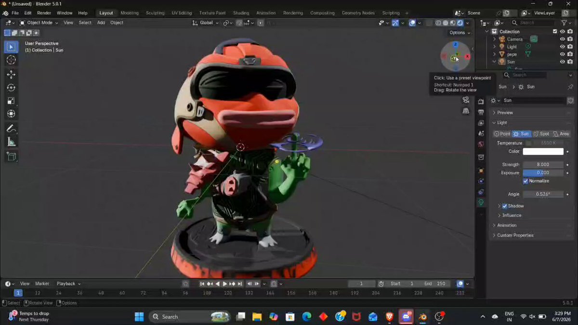
Task: Activate the Scale tool
Action: [x=11, y=101]
